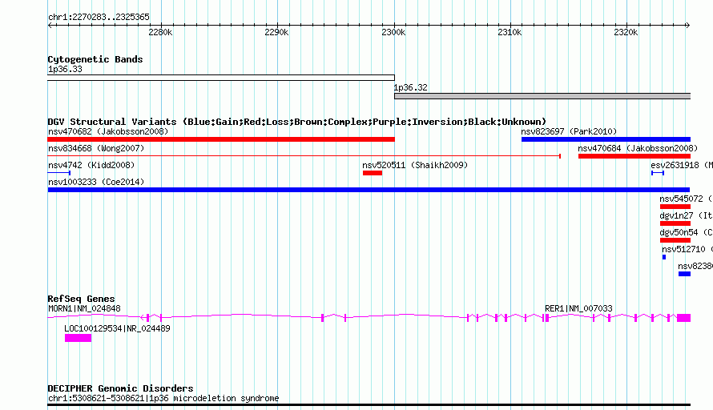The height and width of the screenshot is (410, 713).
Task: Click the 2280k ruler tick label
Action: pyautogui.click(x=160, y=32)
